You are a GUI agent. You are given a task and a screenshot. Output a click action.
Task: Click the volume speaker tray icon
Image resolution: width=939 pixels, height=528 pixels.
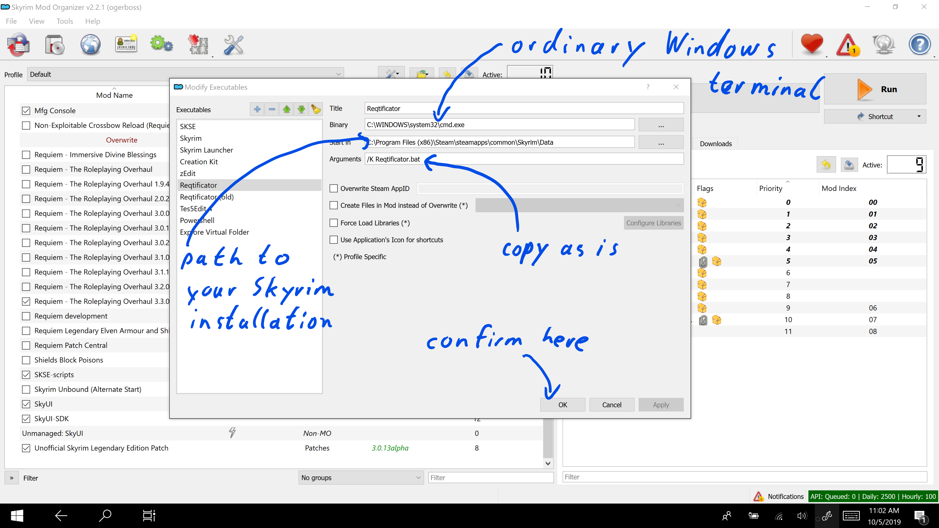(802, 516)
